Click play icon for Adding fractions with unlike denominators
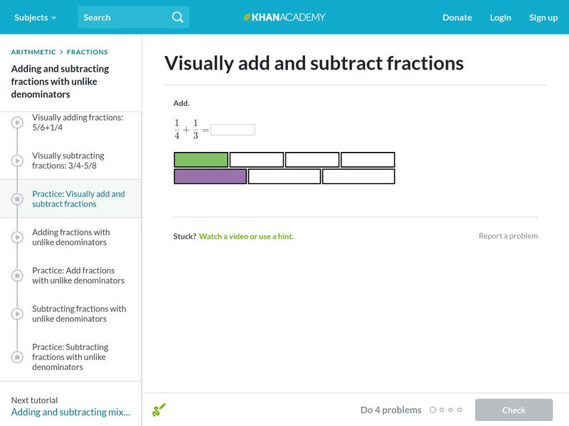The image size is (569, 426). tap(18, 238)
